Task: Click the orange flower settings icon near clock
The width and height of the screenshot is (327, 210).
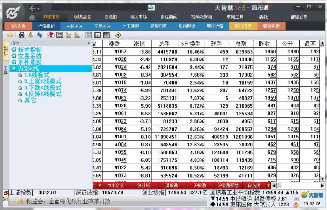Action: click(296, 205)
